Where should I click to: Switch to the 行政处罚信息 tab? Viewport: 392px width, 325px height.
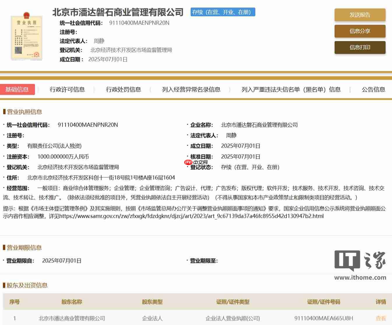pos(124,89)
